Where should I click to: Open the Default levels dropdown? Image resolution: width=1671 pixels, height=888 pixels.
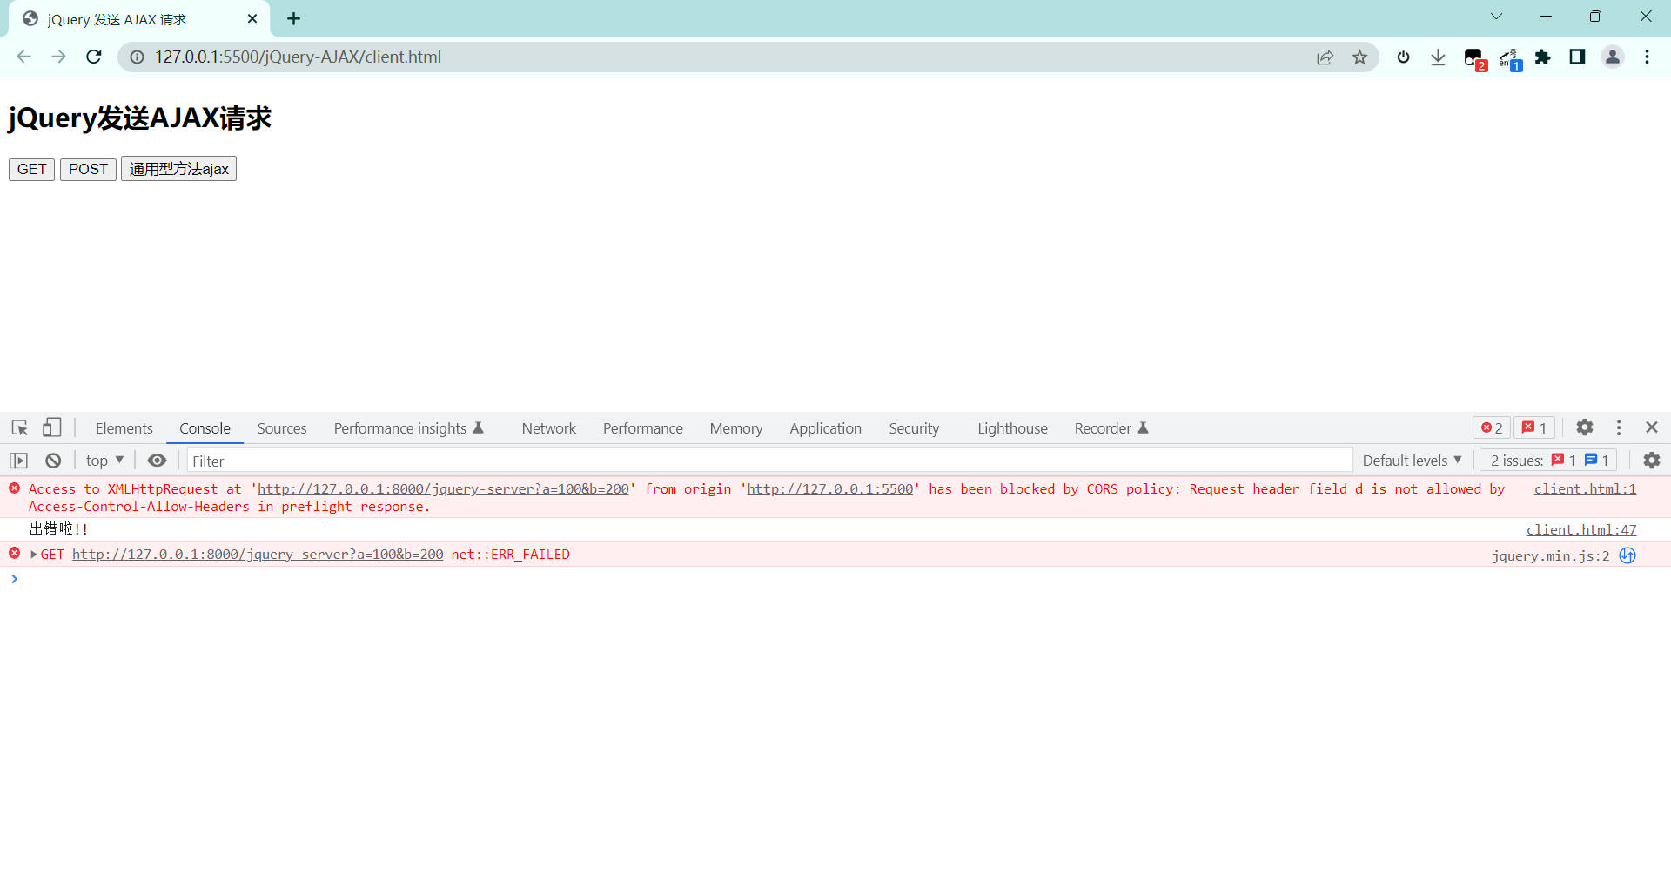click(x=1412, y=461)
